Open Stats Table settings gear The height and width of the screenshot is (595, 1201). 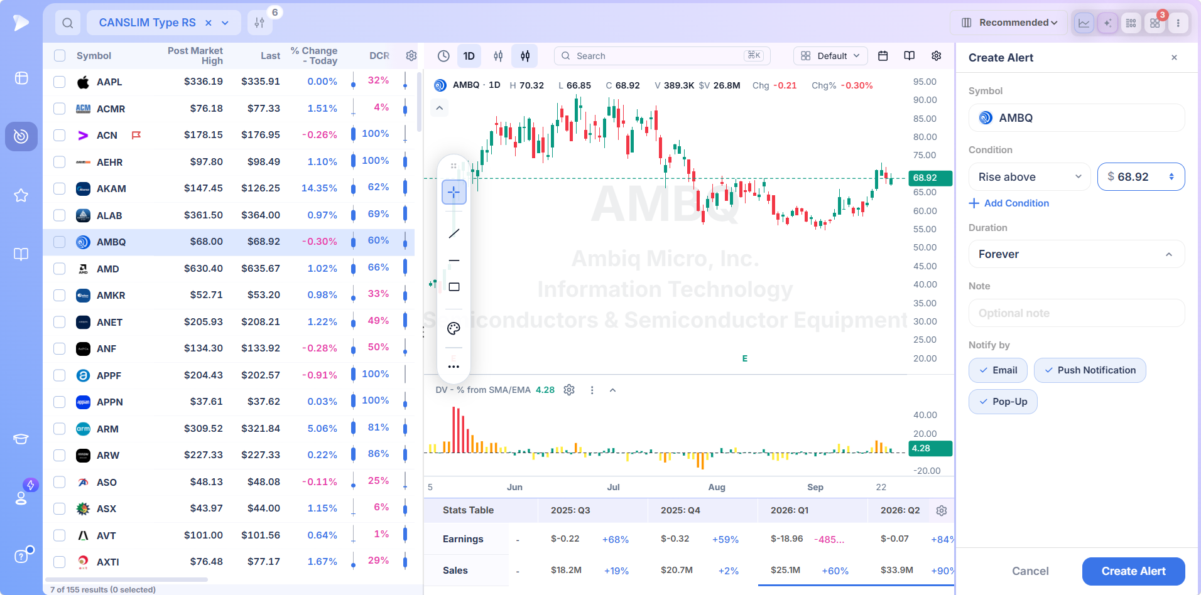point(941,510)
